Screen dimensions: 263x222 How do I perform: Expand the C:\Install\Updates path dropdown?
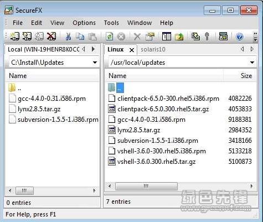click(x=95, y=63)
